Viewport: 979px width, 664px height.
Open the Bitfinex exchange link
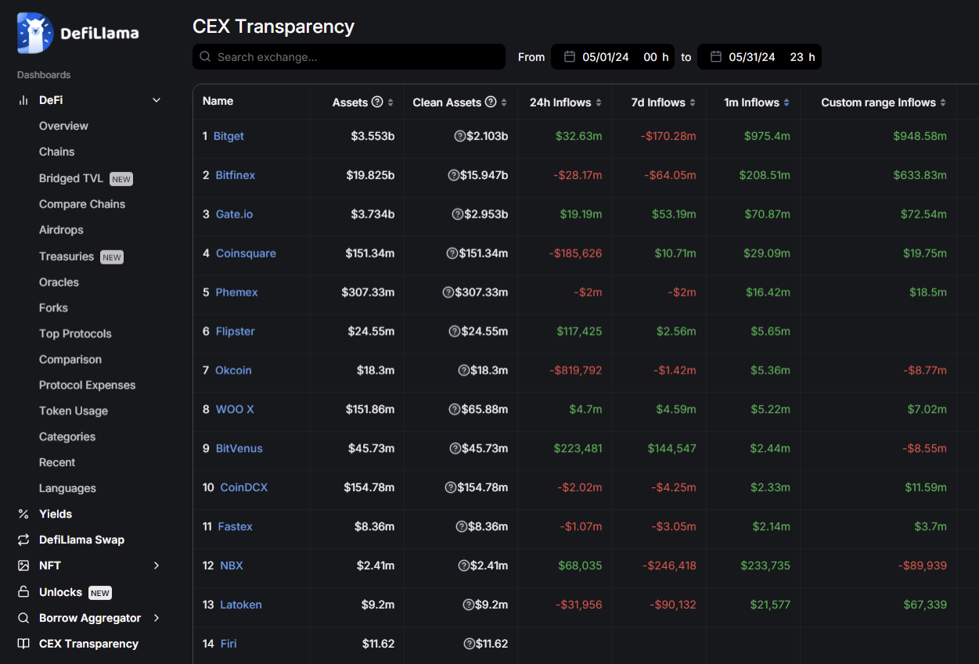pos(236,175)
